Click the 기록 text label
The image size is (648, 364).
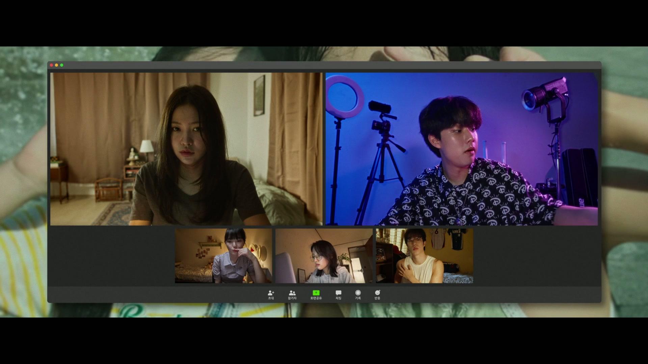click(x=358, y=298)
